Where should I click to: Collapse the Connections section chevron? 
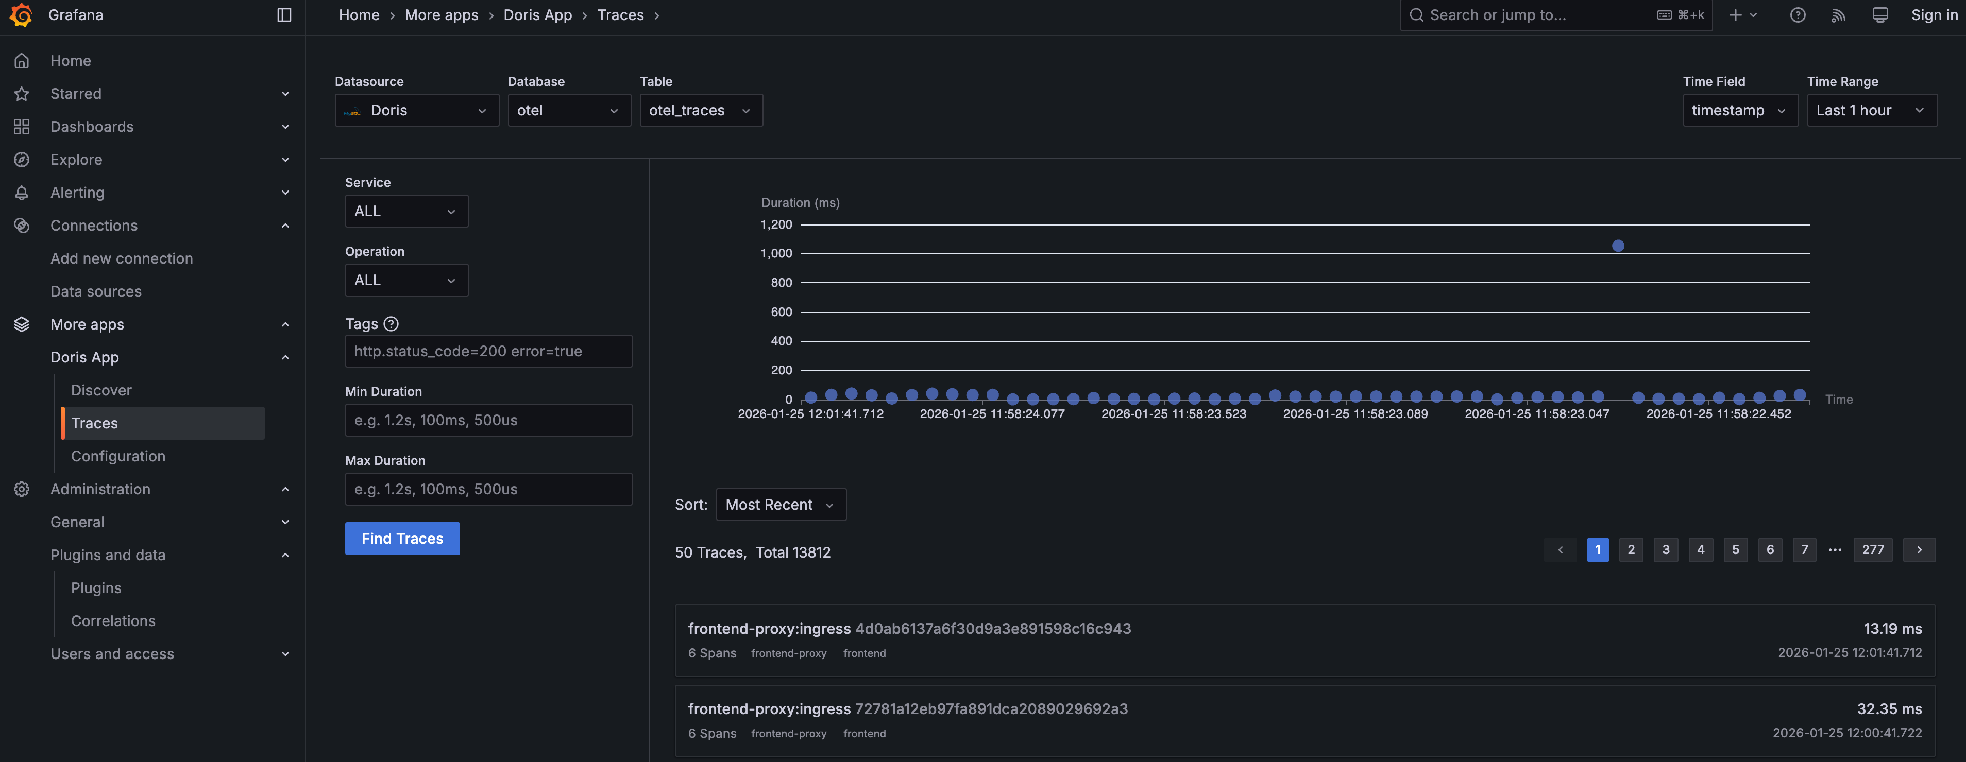(x=285, y=226)
